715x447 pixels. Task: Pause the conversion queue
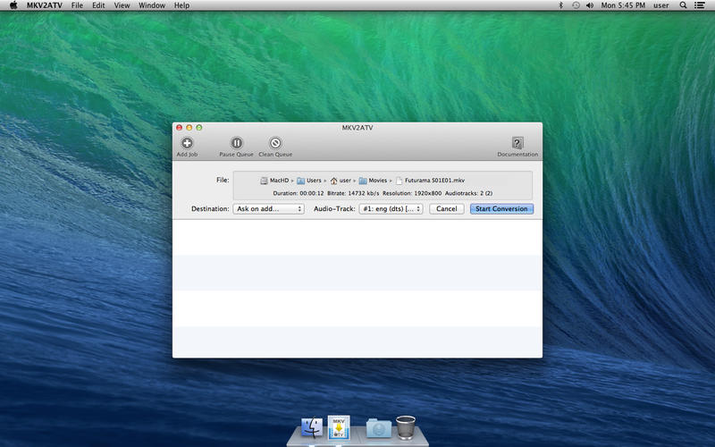(236, 143)
